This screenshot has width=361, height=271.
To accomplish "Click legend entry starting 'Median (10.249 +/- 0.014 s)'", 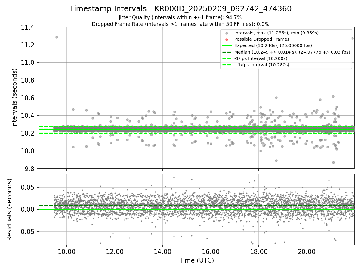I will [292, 52].
